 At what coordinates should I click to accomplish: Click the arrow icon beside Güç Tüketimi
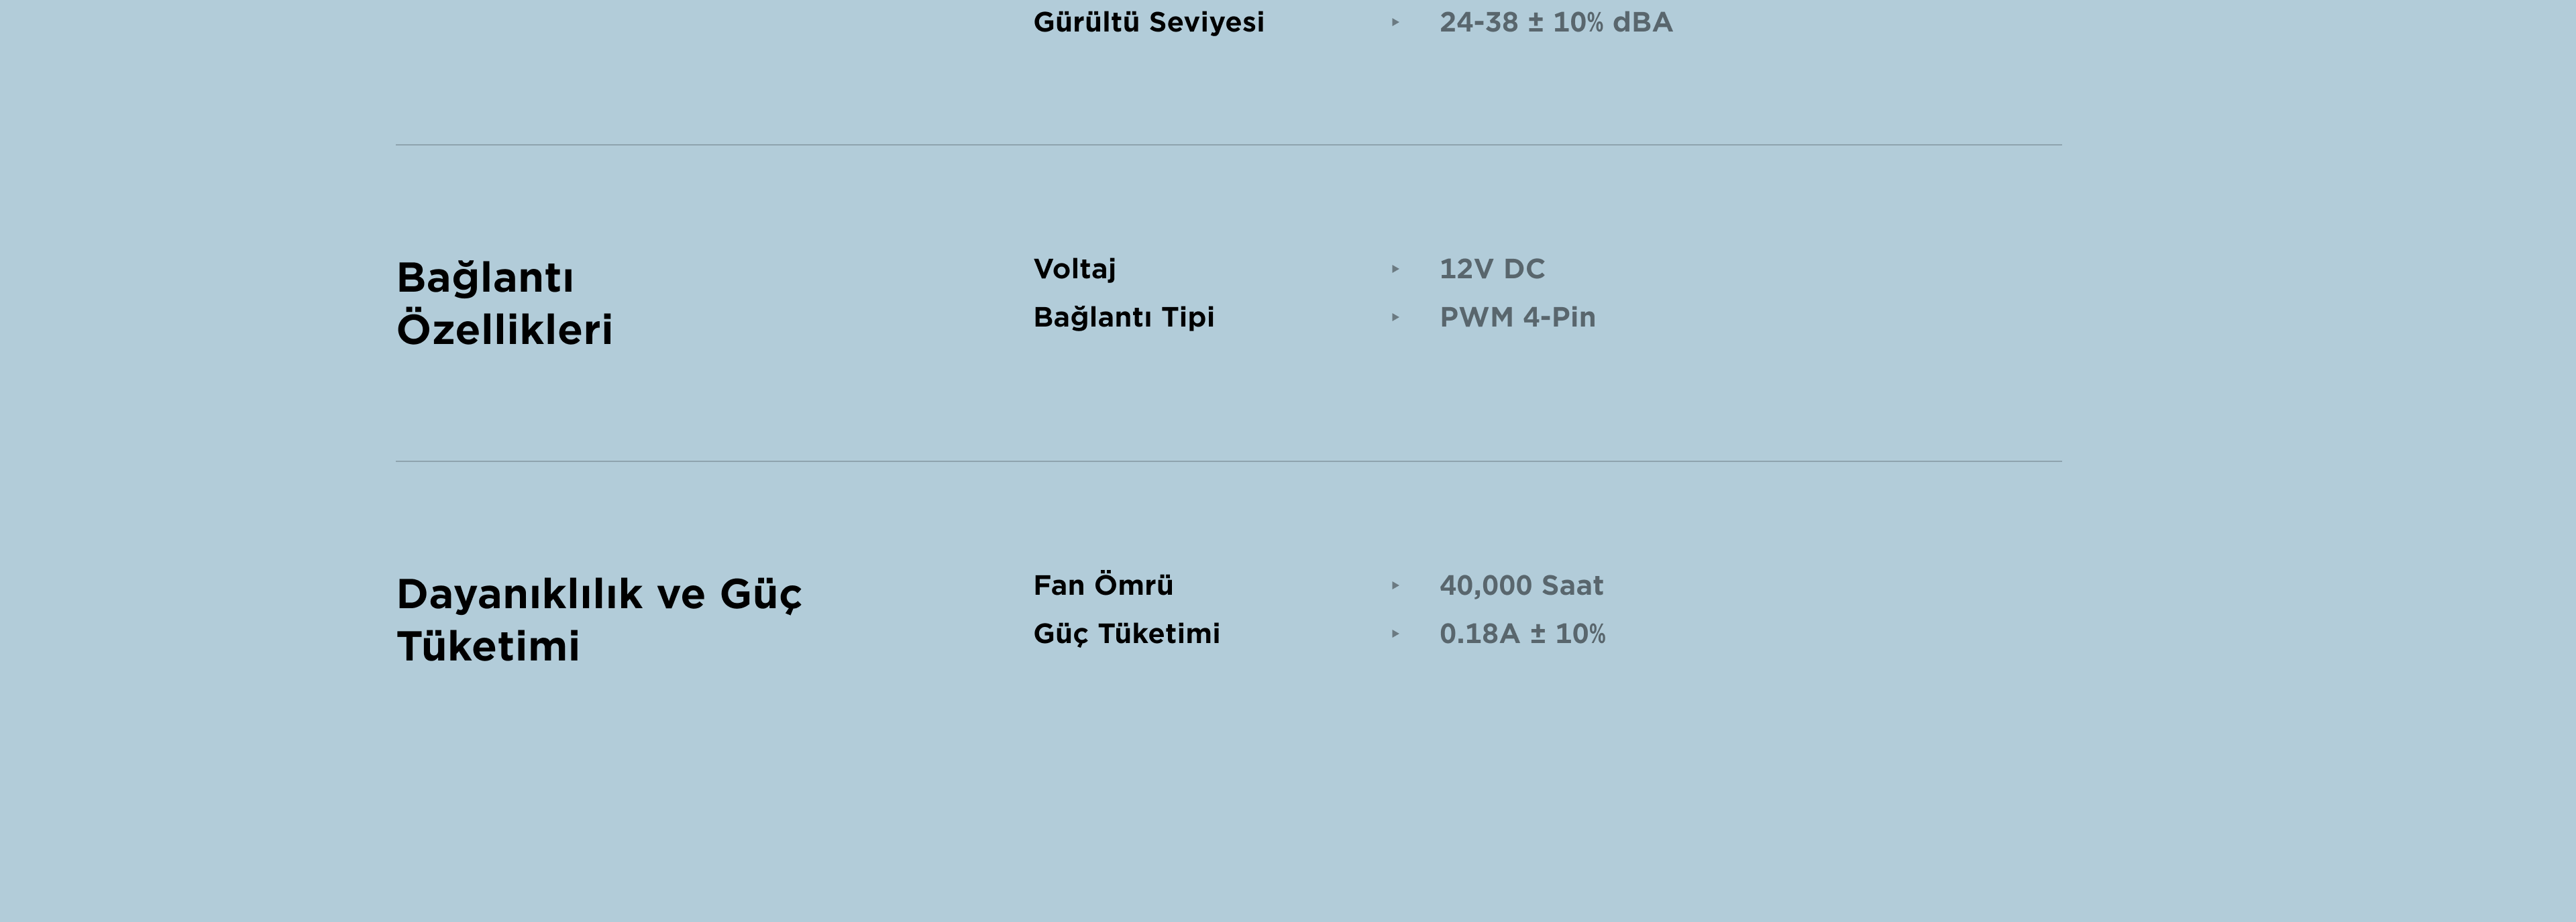1395,633
